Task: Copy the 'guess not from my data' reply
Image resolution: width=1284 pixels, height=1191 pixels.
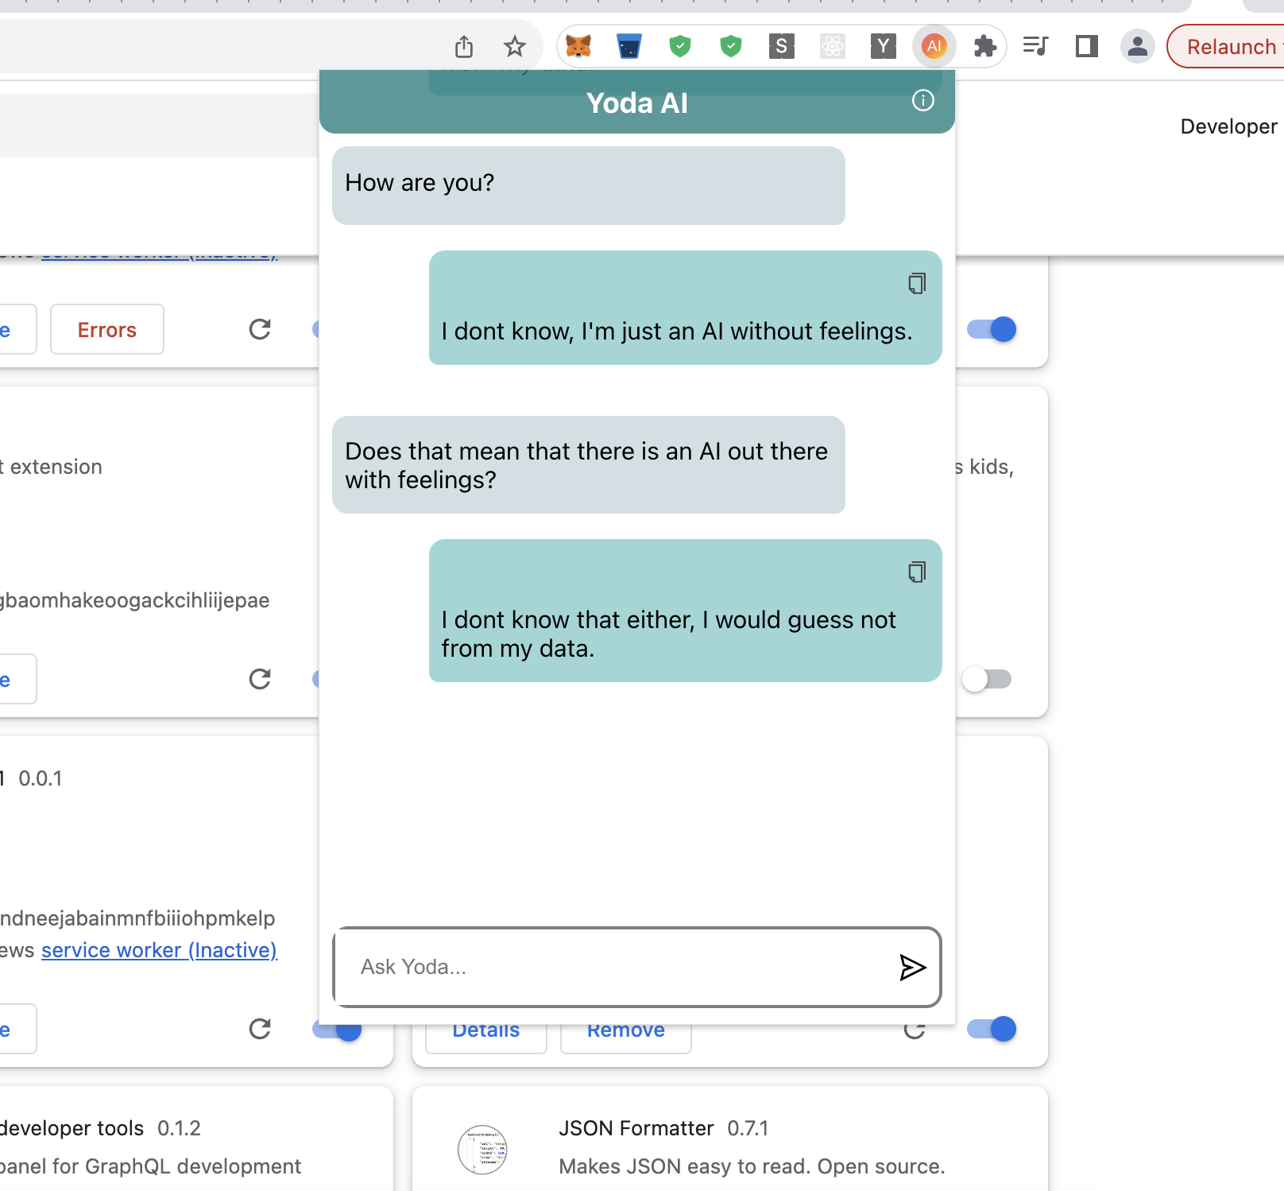Action: click(x=917, y=572)
